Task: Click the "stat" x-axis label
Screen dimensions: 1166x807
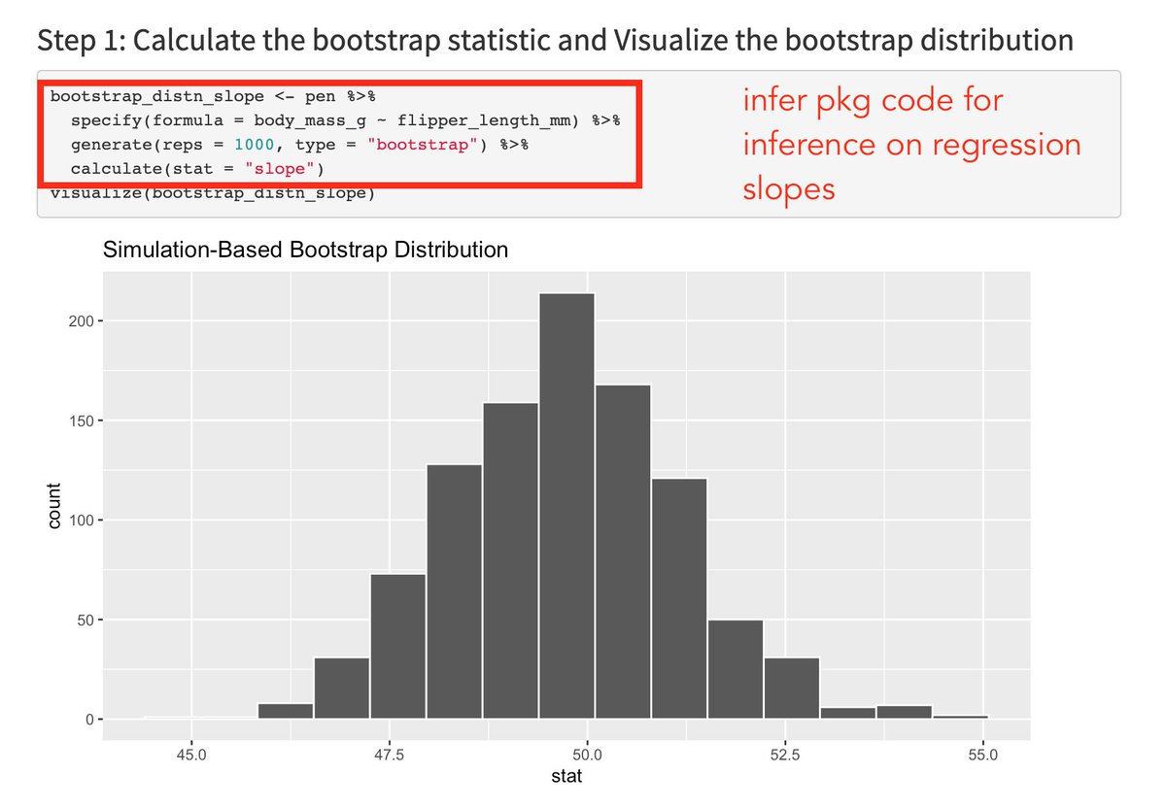Action: 567,777
